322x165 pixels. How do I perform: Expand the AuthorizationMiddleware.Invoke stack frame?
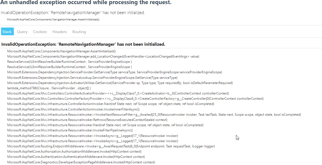coord(74,152)
